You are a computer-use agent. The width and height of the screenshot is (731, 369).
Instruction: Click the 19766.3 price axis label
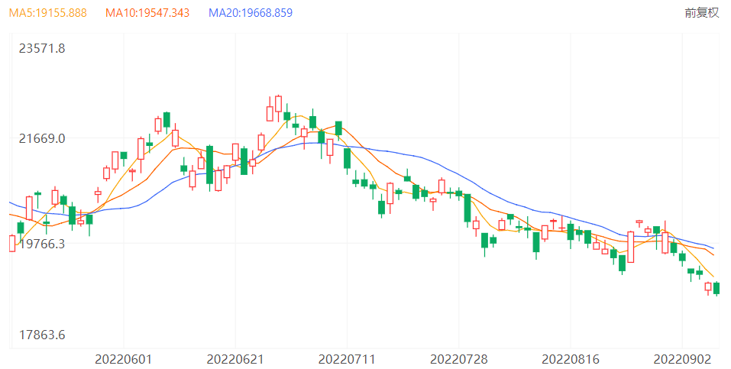42,244
